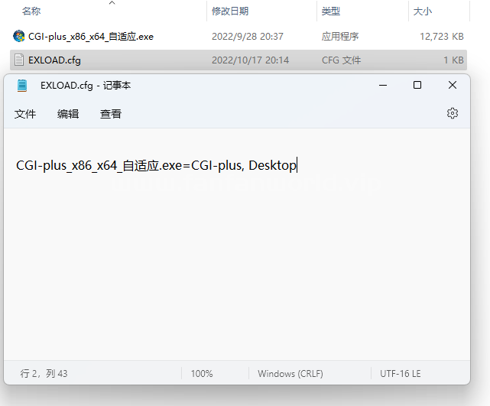
Task: Click the EXLOAD.cfg file icon
Action: click(x=19, y=60)
